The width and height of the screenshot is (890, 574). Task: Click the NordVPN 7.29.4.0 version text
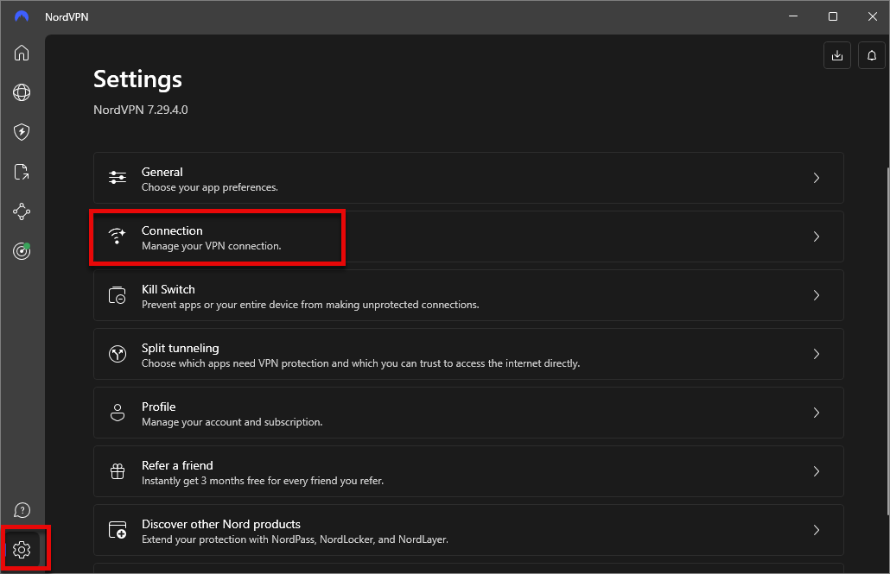pos(140,110)
